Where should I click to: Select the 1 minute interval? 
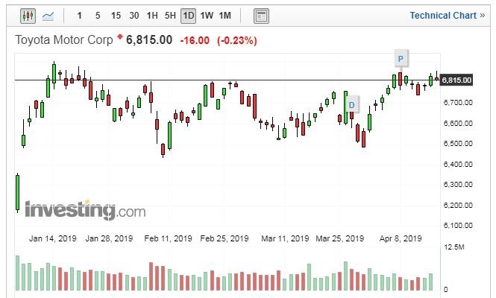coord(79,16)
